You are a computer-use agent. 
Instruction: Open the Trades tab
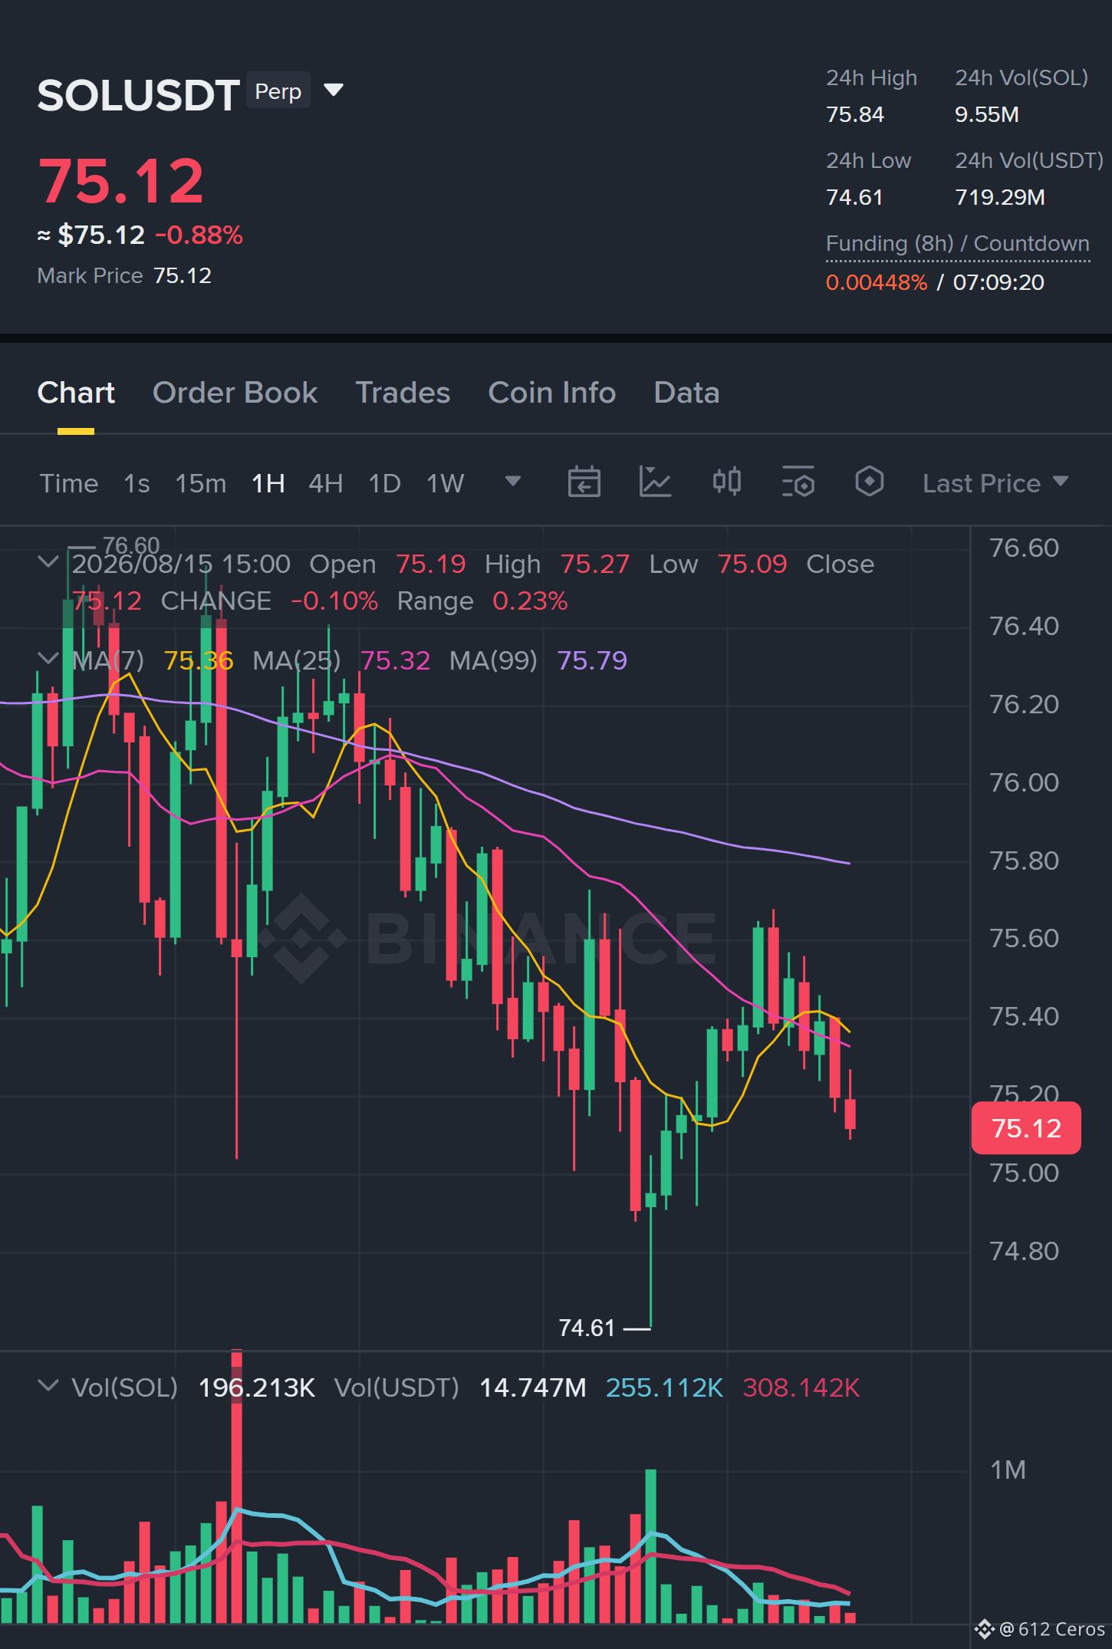point(403,393)
